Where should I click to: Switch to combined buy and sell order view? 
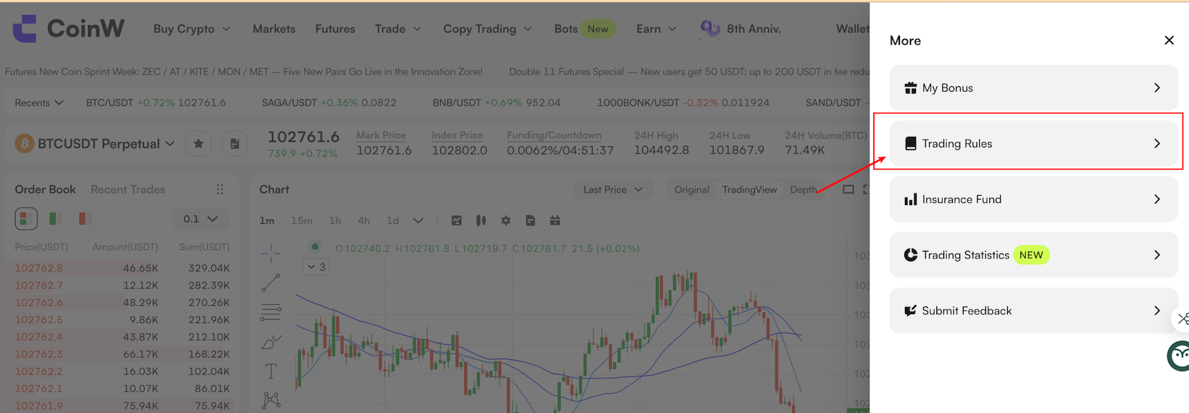click(25, 219)
